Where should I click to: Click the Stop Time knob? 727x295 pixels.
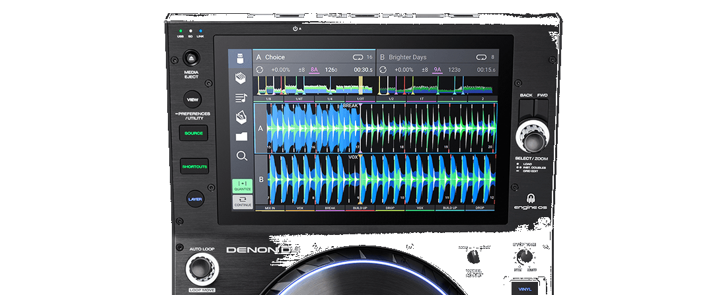coord(523,255)
